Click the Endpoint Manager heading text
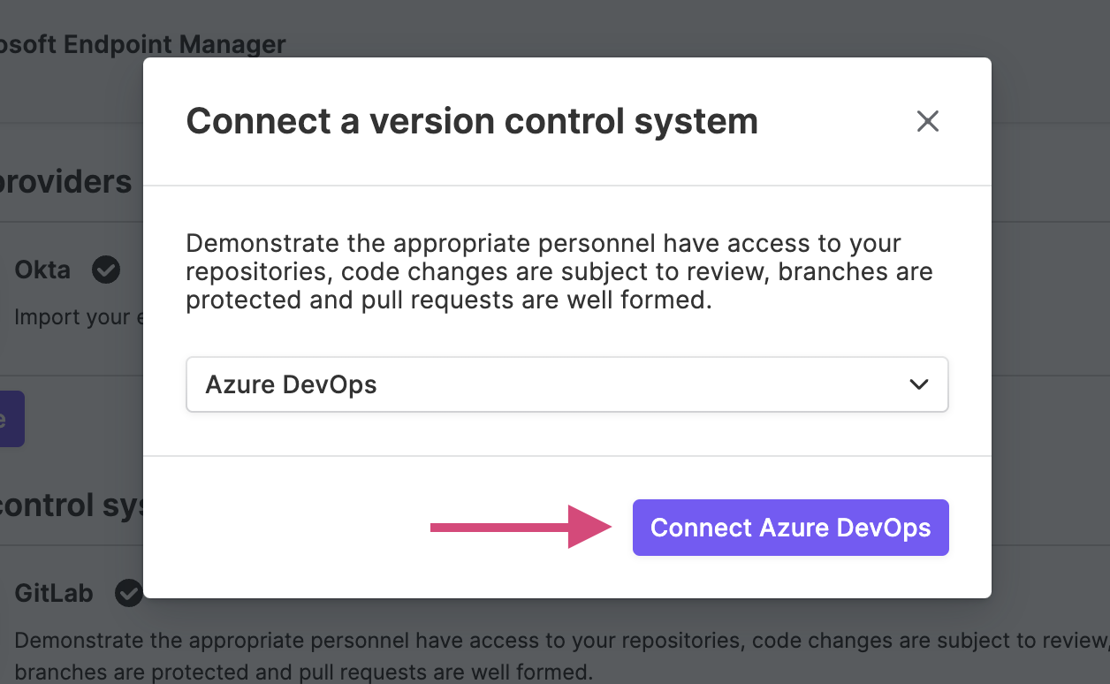1110x684 pixels. [142, 43]
